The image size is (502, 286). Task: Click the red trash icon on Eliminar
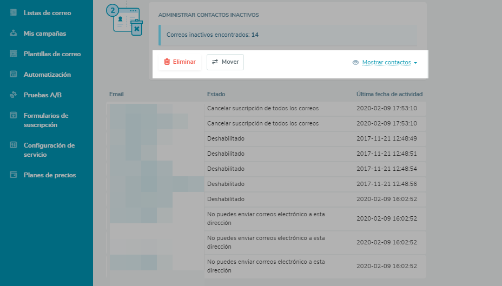(x=167, y=62)
